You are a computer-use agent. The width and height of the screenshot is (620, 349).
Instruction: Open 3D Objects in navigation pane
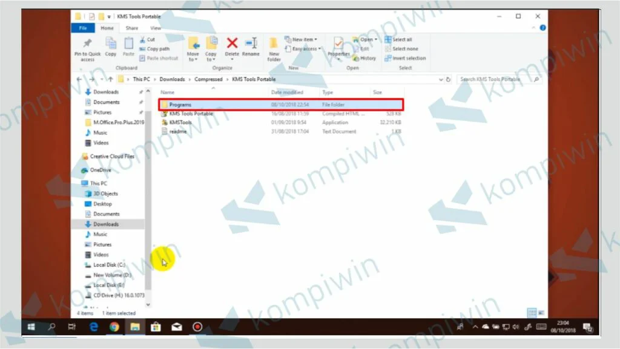click(102, 194)
